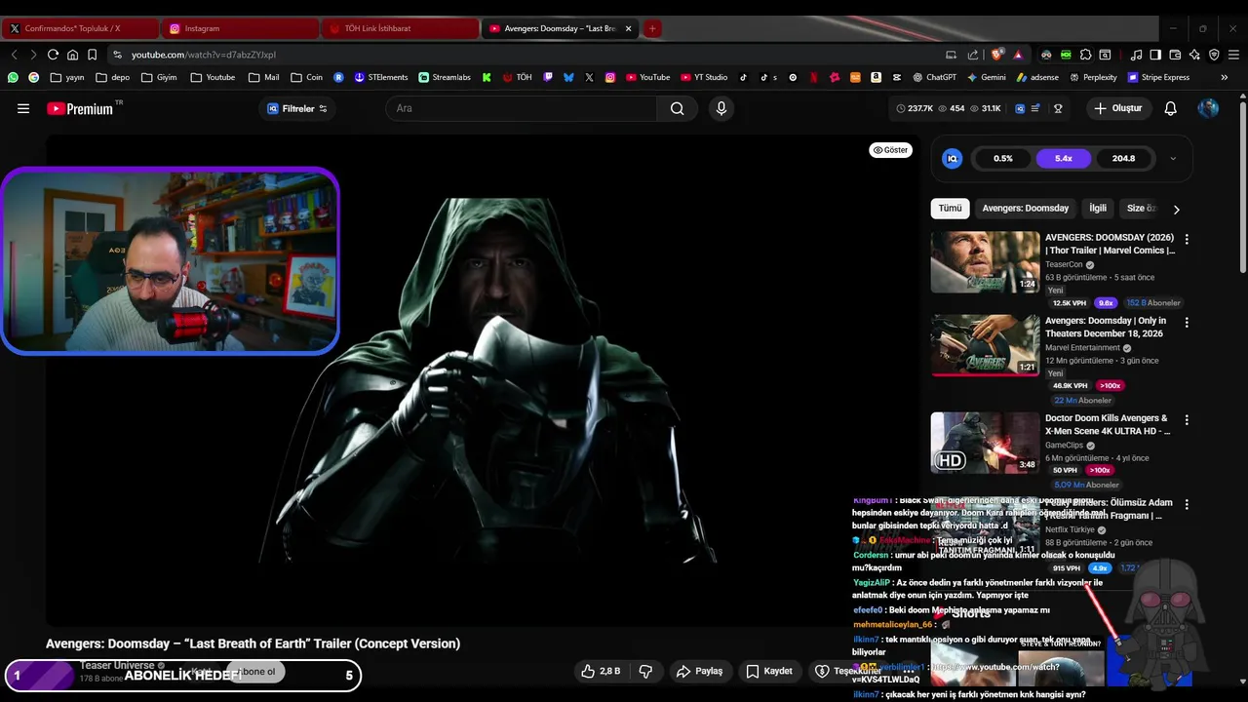Viewport: 1248px width, 702px height.
Task: Click the address bar URL field
Action: 526,55
